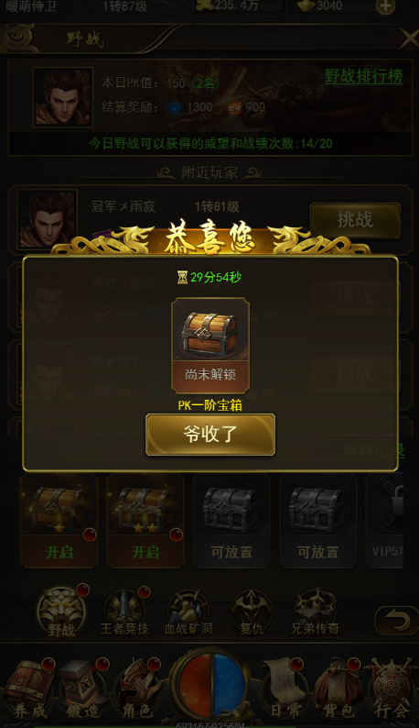Click the plus icon to add ingots

(x=385, y=6)
